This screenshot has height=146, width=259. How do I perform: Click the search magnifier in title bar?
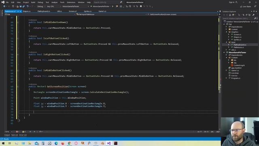[121, 2]
